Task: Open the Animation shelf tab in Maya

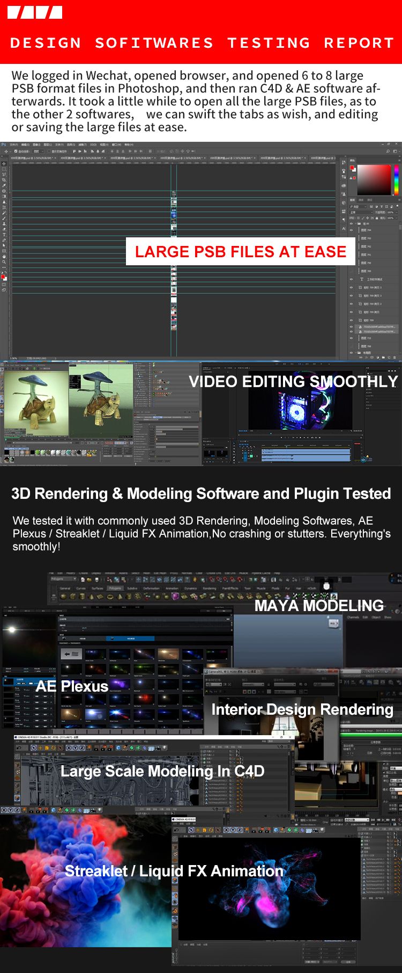Action: coord(172,589)
